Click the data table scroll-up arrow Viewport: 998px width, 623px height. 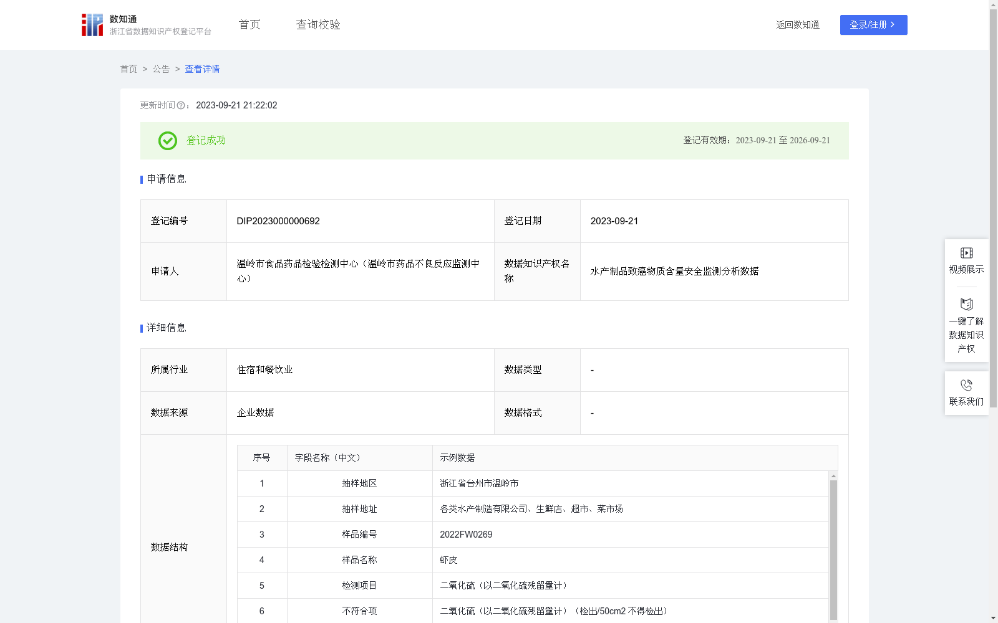point(833,476)
